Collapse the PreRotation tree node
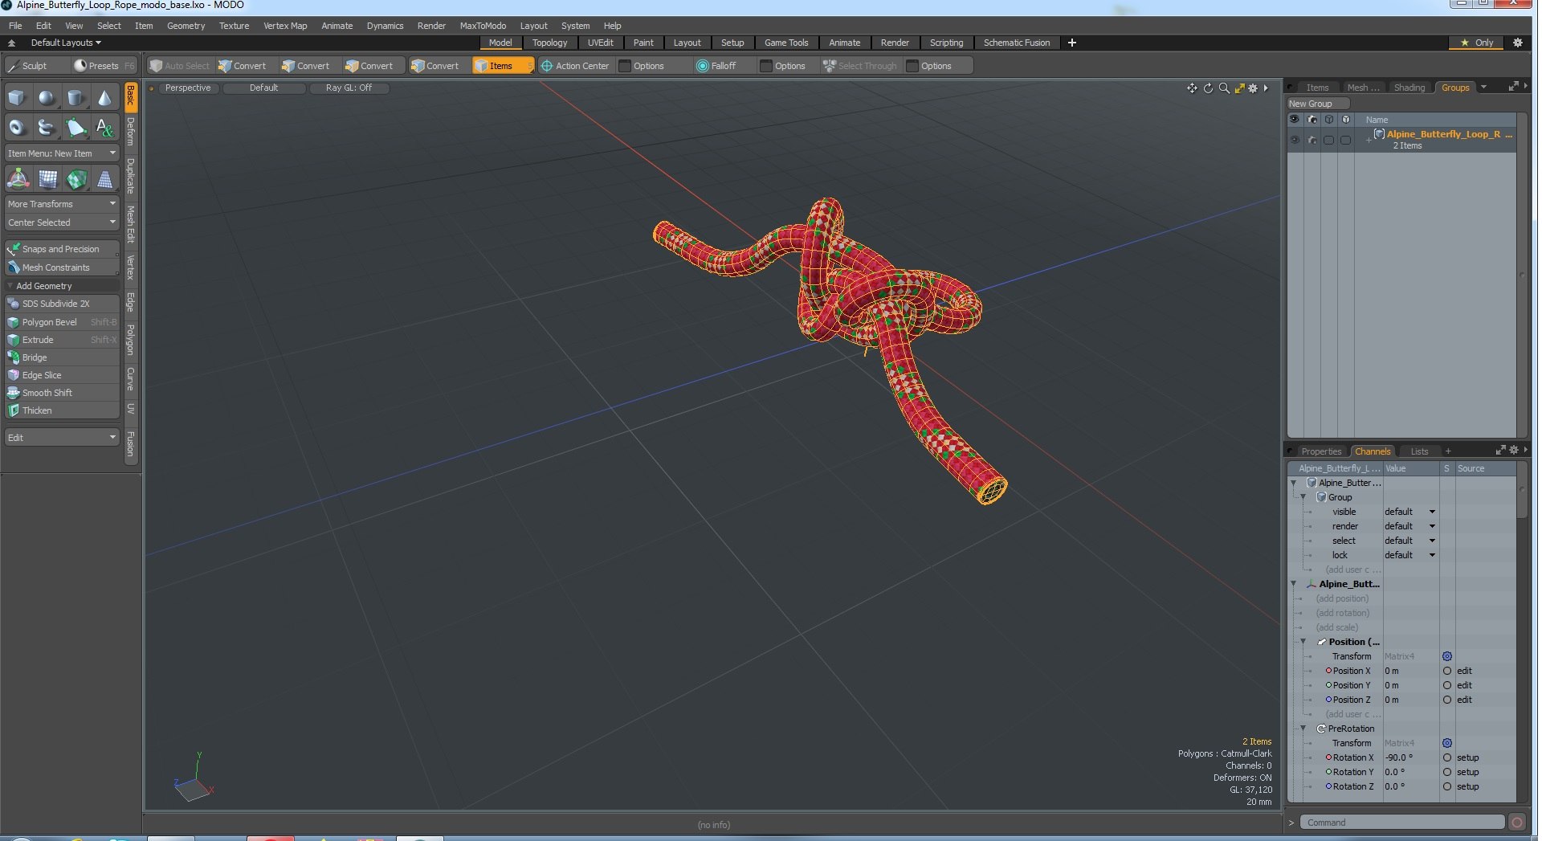 [1303, 729]
